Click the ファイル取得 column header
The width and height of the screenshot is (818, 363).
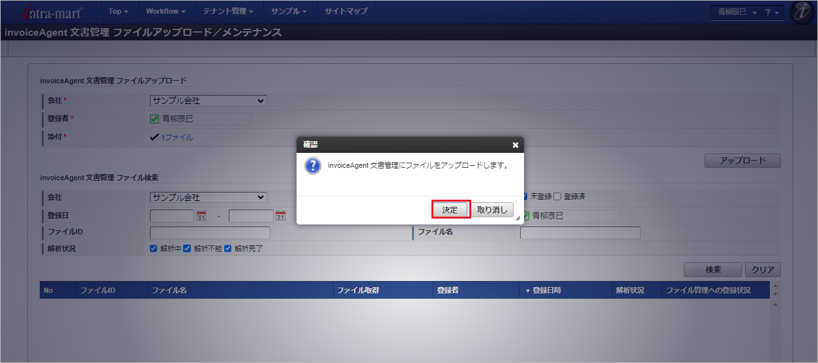click(382, 290)
